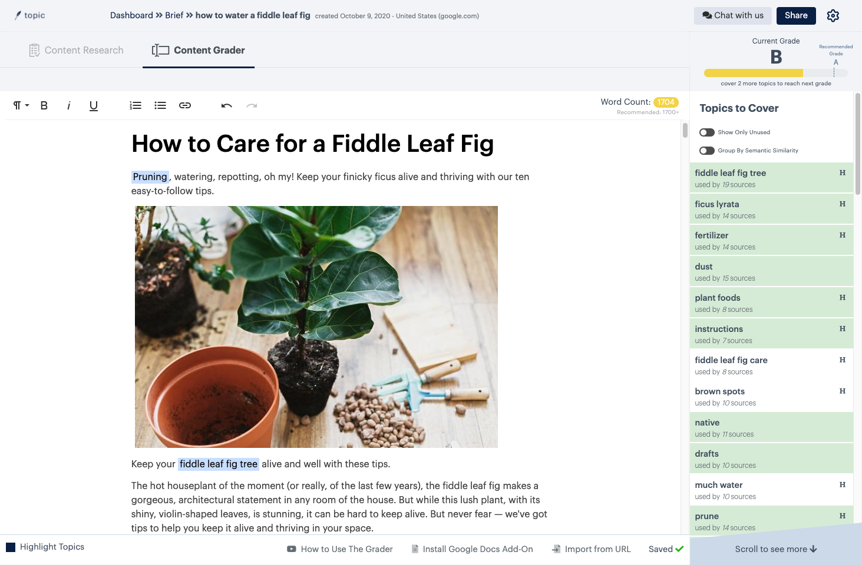Switch to the Content Research tab

click(x=76, y=50)
